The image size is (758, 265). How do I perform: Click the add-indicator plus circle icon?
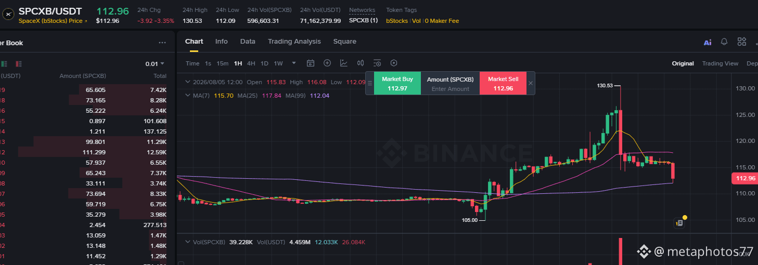pos(327,63)
